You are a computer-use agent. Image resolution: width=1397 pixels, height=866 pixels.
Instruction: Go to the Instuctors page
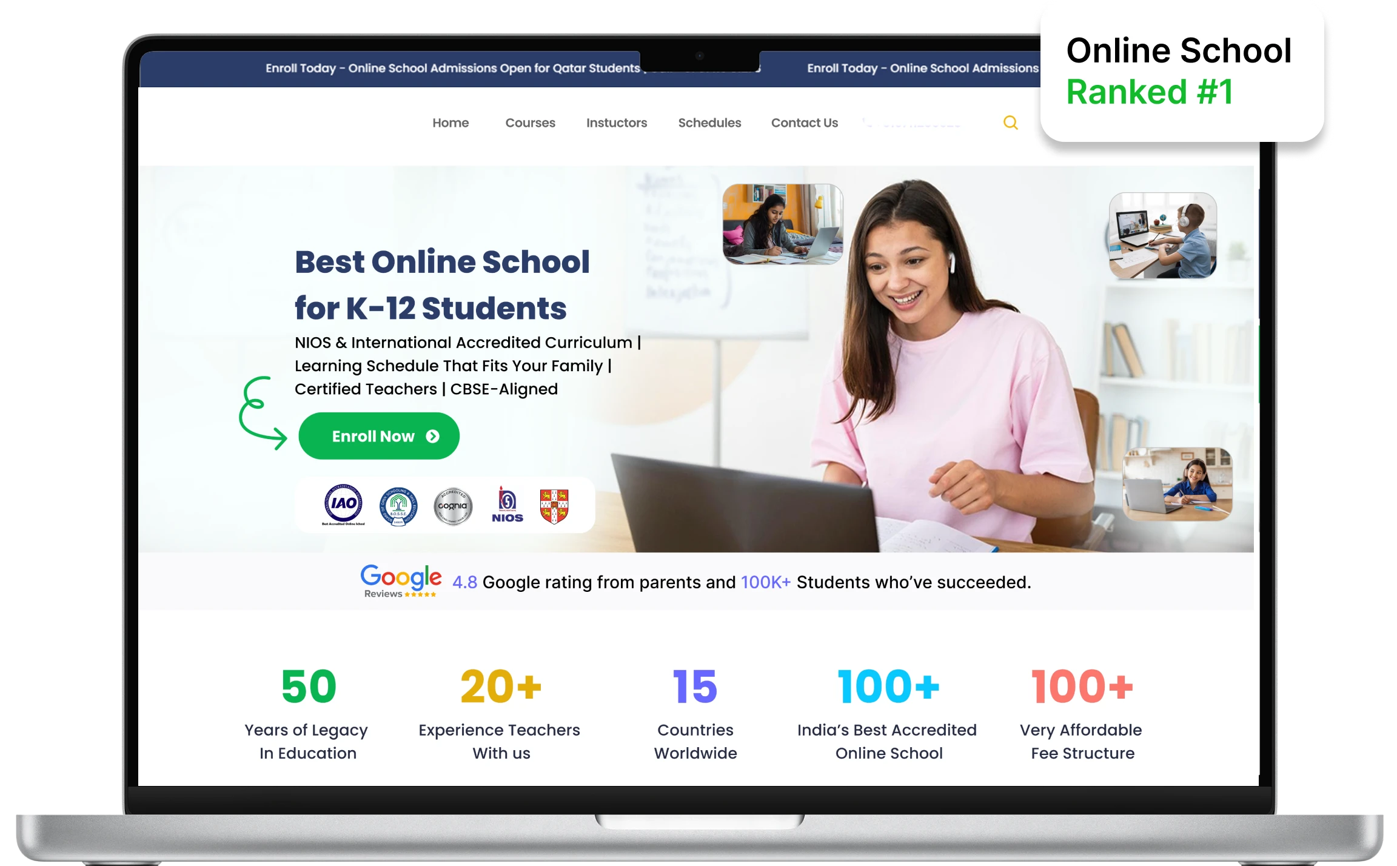click(616, 123)
